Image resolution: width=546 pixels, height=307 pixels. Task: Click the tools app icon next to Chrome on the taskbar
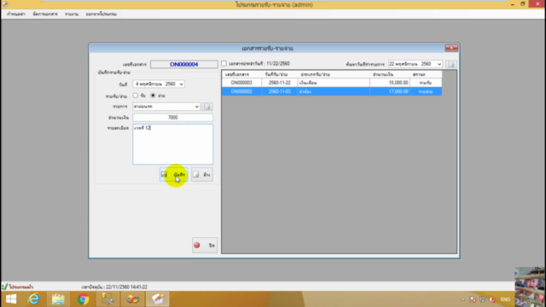click(x=107, y=299)
